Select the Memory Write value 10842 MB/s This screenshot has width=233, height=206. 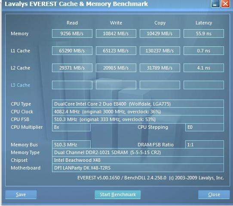tap(116, 33)
